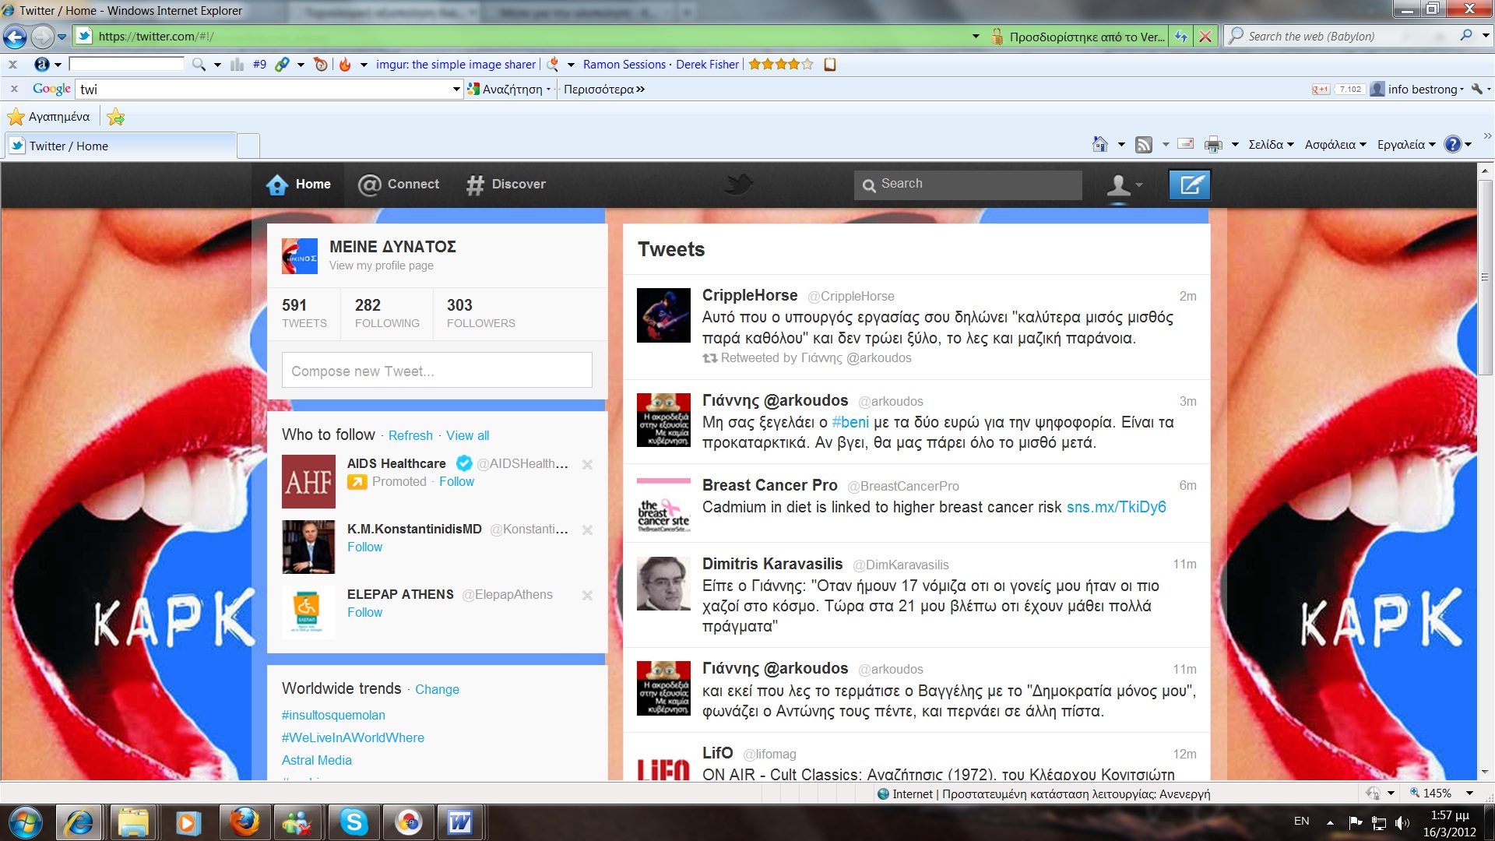The height and width of the screenshot is (841, 1495).
Task: Go back with browser Back arrow
Action: click(x=15, y=36)
